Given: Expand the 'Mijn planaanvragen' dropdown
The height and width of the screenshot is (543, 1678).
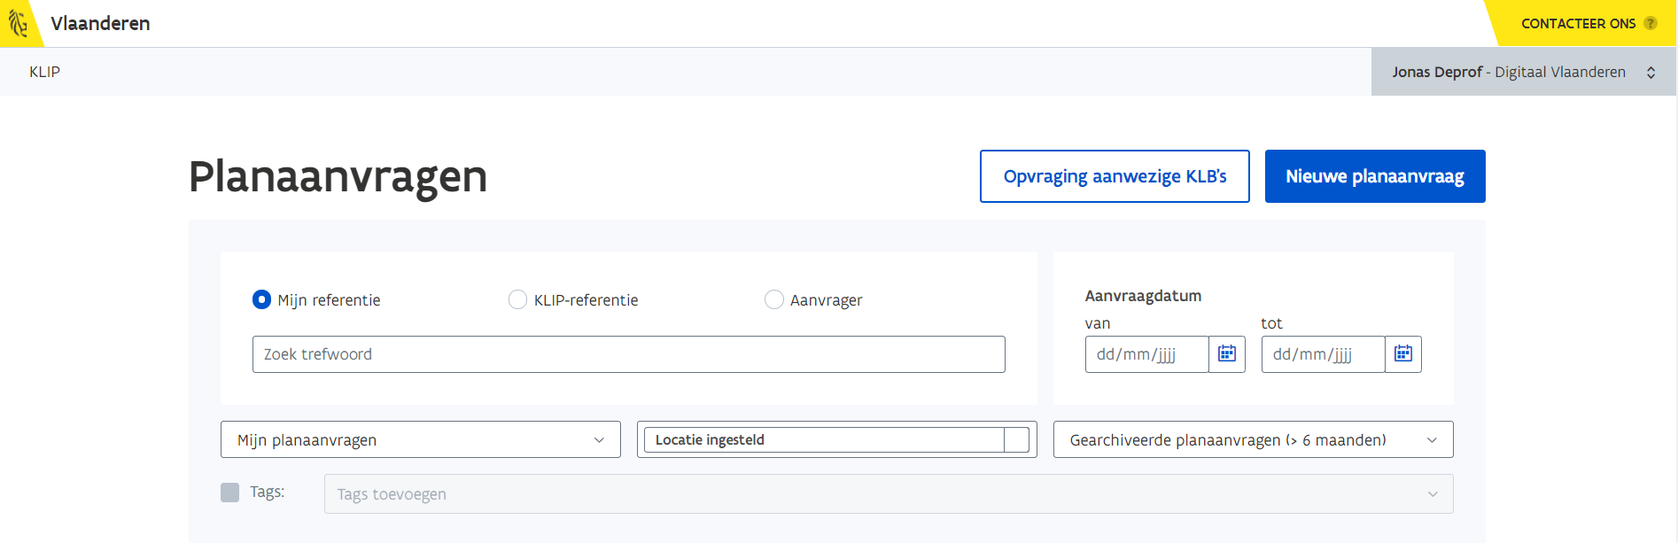Looking at the screenshot, I should (x=420, y=440).
